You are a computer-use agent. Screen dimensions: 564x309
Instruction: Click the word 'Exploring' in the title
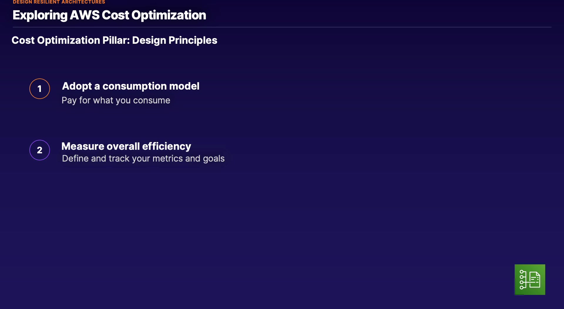[x=40, y=15]
